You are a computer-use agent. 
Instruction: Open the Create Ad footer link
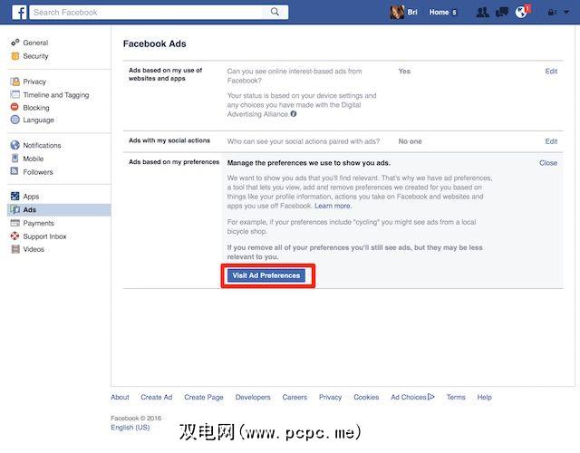click(156, 397)
